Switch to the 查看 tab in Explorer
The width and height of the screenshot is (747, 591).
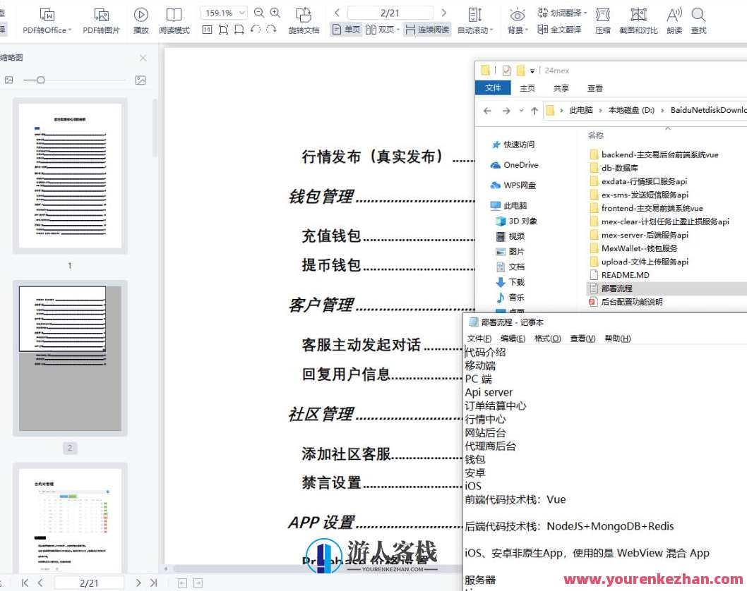click(597, 87)
